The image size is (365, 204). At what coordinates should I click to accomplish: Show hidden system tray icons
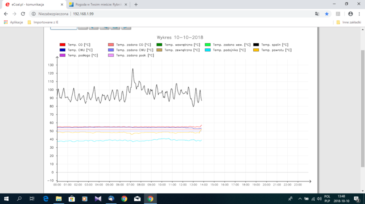click(x=300, y=199)
